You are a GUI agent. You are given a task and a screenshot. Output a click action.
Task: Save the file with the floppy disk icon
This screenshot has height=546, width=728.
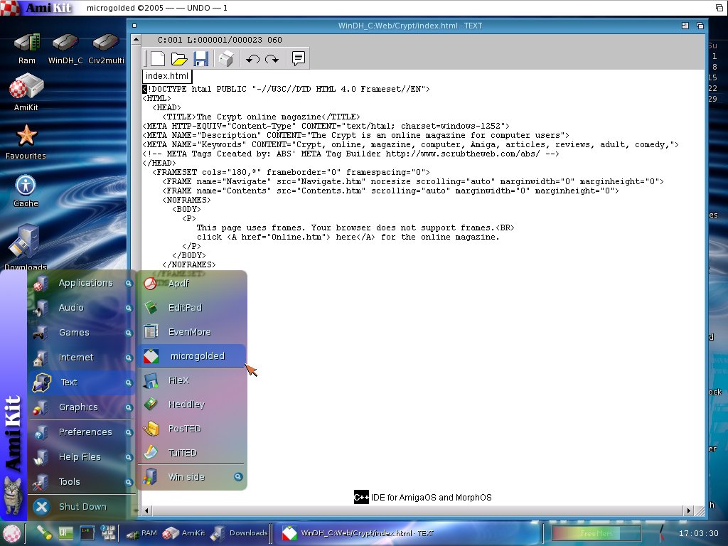(200, 59)
